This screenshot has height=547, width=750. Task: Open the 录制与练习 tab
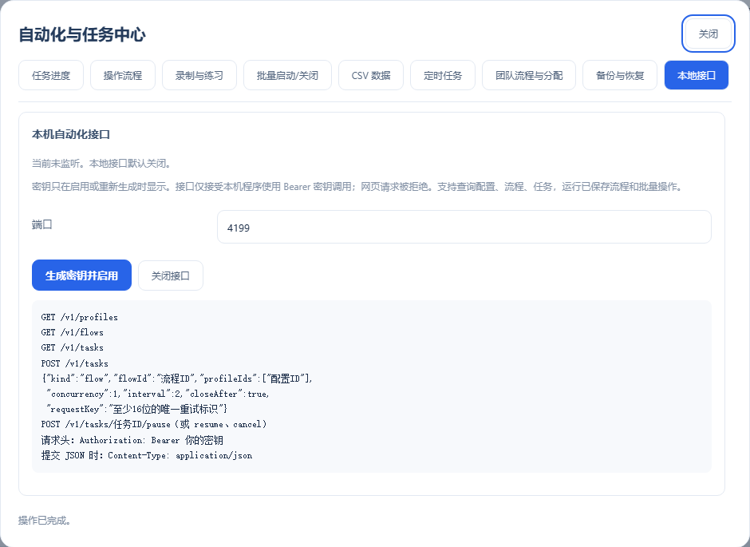(x=199, y=75)
